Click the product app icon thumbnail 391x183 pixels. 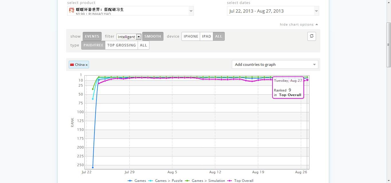(x=72, y=11)
